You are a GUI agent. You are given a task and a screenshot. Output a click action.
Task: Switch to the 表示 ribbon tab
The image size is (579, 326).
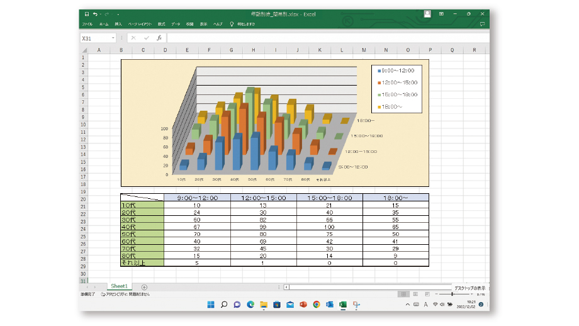point(203,24)
